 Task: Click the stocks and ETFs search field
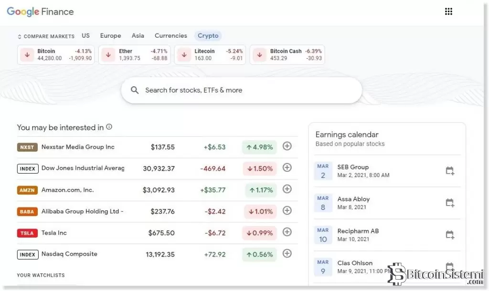coord(241,90)
